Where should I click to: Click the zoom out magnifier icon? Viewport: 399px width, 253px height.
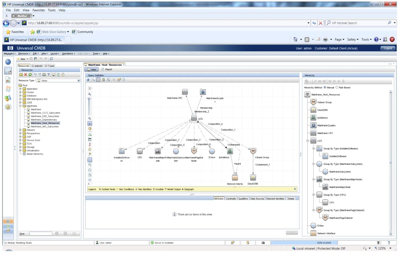coord(90,118)
